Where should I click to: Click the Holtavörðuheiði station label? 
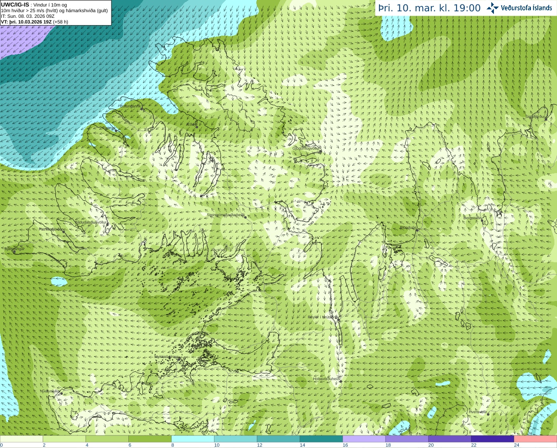pos(326,379)
